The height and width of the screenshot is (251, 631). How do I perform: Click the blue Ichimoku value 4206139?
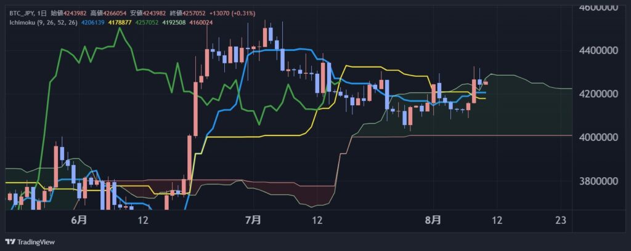[x=94, y=23]
